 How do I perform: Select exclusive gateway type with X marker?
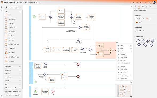pyautogui.click(x=143, y=41)
